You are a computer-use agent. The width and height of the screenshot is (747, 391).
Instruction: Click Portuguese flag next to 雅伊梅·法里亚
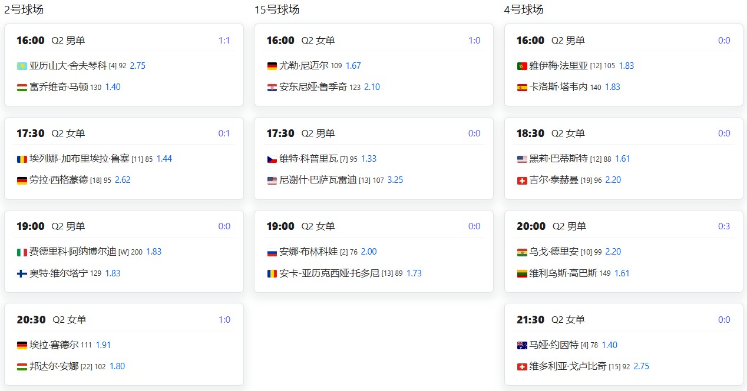(x=522, y=66)
